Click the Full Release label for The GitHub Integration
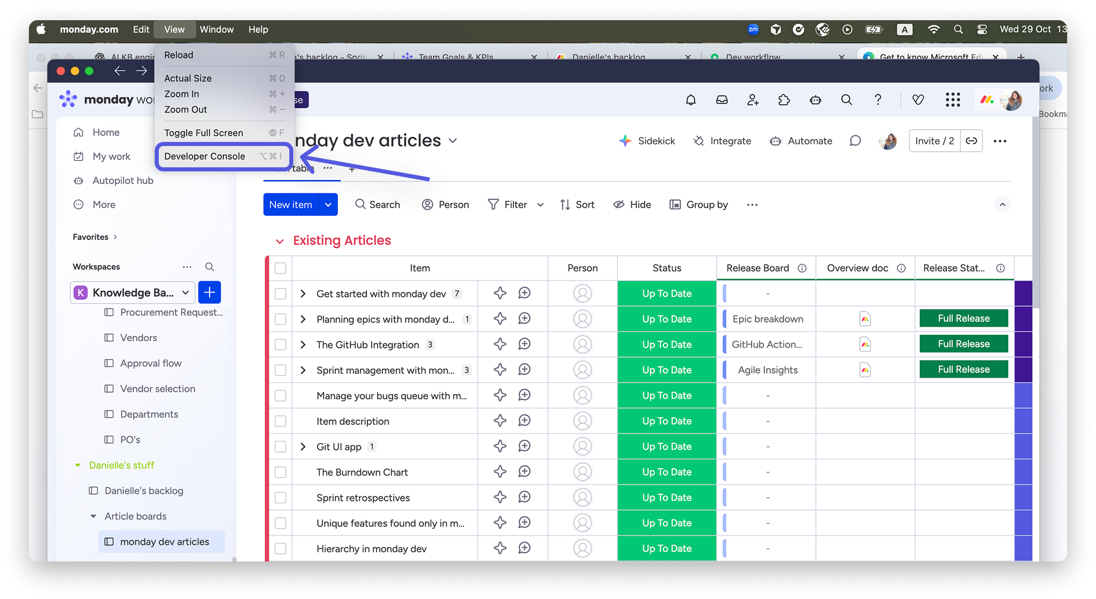 [964, 344]
